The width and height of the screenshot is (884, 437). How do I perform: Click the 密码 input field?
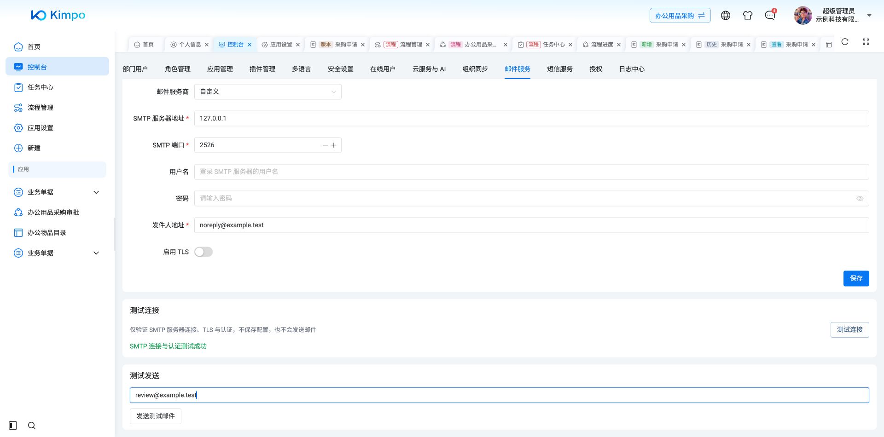[532, 198]
